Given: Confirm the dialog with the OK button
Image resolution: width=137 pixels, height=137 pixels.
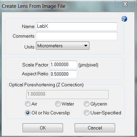Looking at the screenshot, I should (43, 128).
